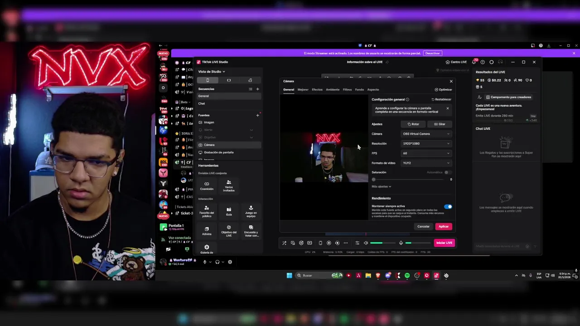This screenshot has height=326, width=580.
Task: Adjust the speaker volume slider
Action: (x=382, y=243)
